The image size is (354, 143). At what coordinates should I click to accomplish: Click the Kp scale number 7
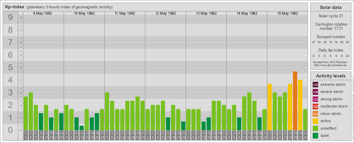coord(10,42)
